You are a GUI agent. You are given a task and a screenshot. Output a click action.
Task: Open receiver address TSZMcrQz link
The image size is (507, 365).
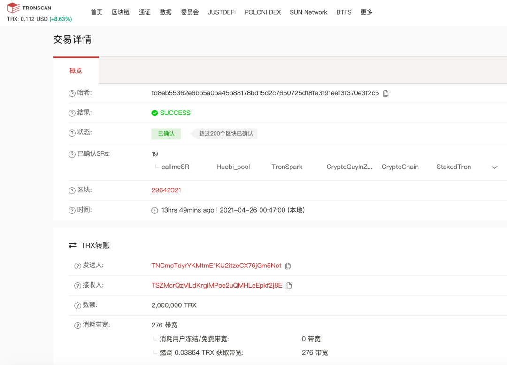point(216,286)
